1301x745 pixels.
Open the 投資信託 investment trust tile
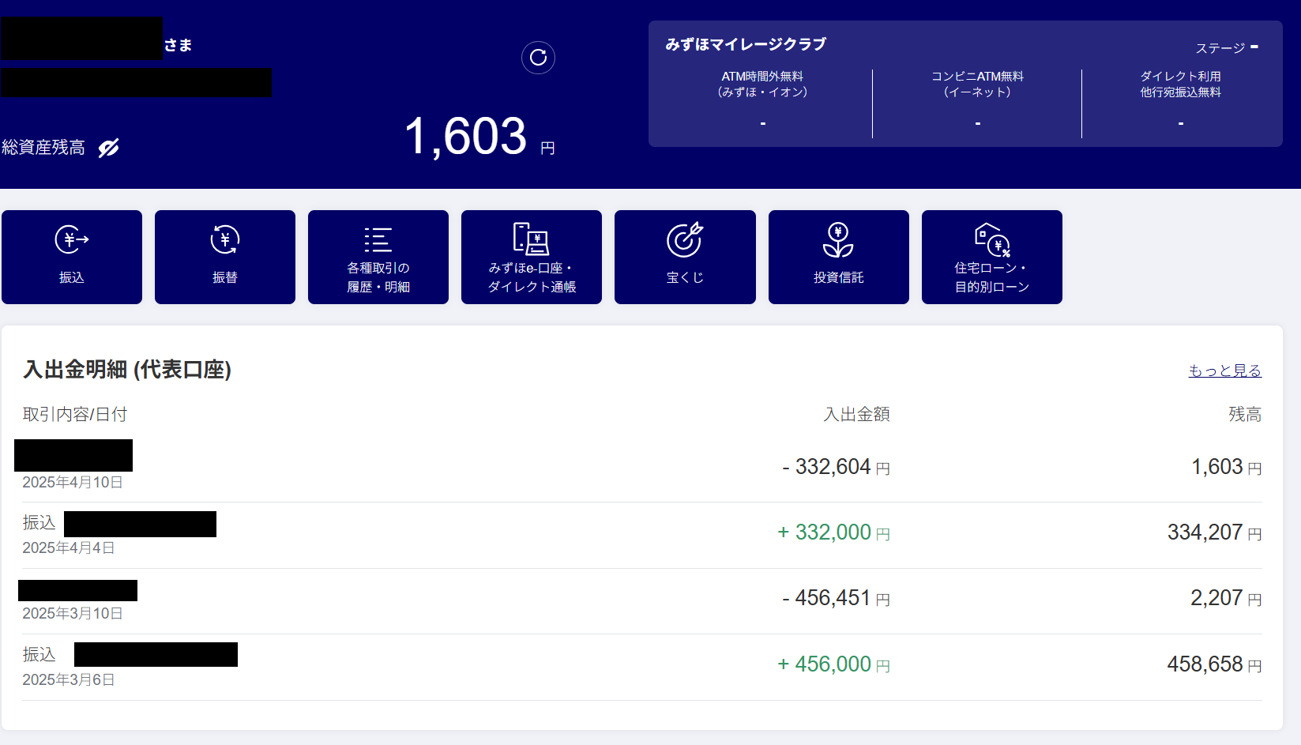(x=838, y=257)
